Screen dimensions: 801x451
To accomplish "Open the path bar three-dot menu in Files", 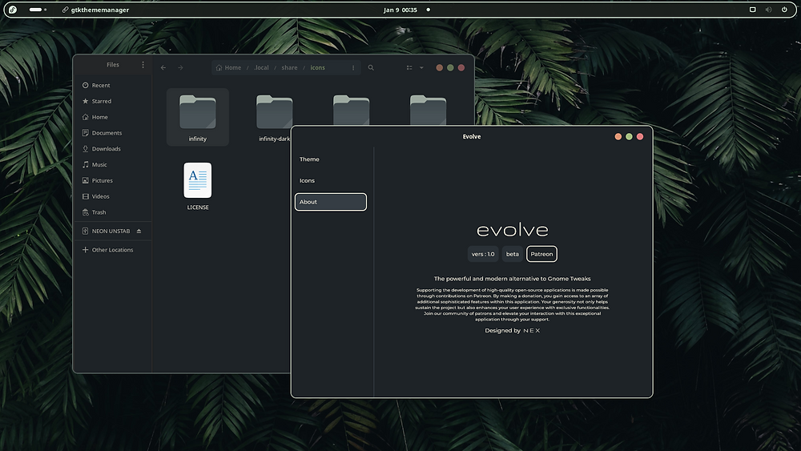I will (x=353, y=67).
